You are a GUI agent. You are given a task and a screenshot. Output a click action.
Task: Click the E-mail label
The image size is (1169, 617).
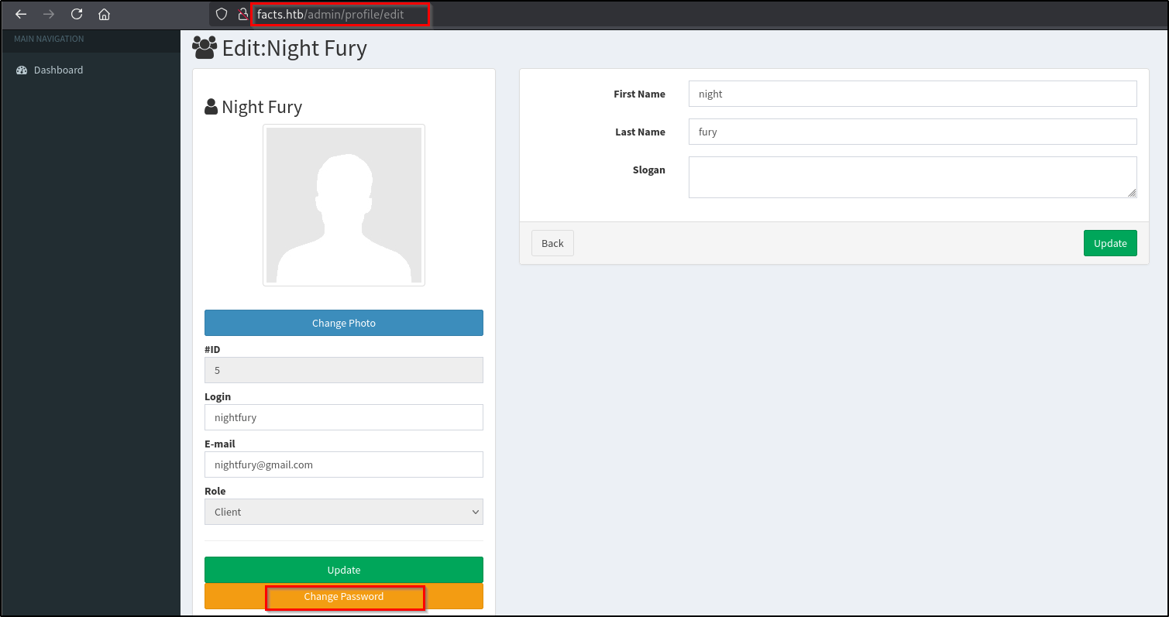point(220,444)
